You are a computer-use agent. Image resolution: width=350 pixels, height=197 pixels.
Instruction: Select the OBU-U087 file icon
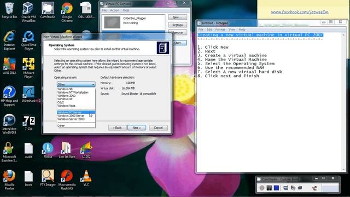click(x=86, y=10)
